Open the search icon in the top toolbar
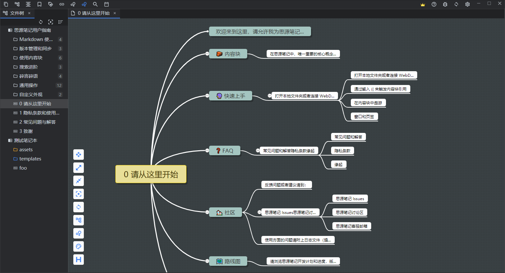 click(x=95, y=4)
